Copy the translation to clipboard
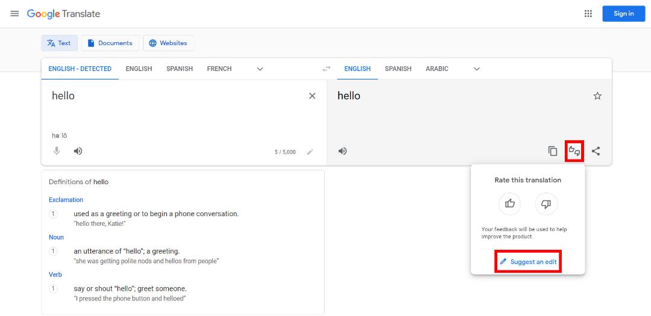 [553, 151]
